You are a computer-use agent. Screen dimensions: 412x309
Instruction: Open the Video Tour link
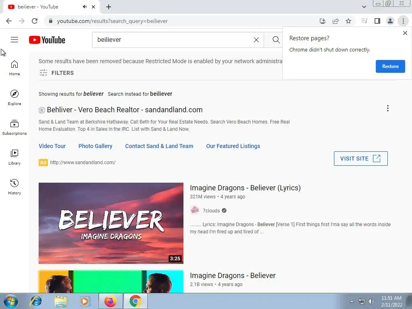pos(52,146)
